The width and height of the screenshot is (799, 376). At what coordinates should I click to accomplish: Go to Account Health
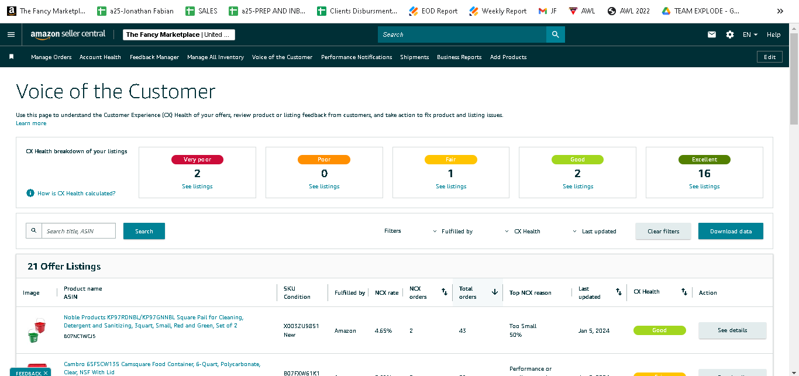click(x=100, y=57)
